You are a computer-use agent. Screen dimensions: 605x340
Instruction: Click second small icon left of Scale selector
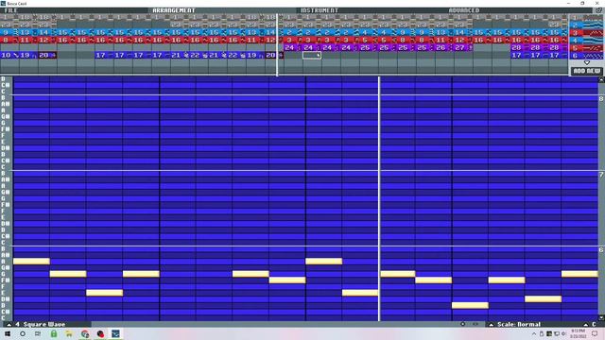tap(475, 324)
